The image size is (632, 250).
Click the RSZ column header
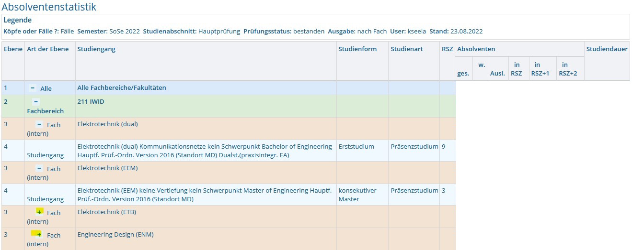[447, 49]
